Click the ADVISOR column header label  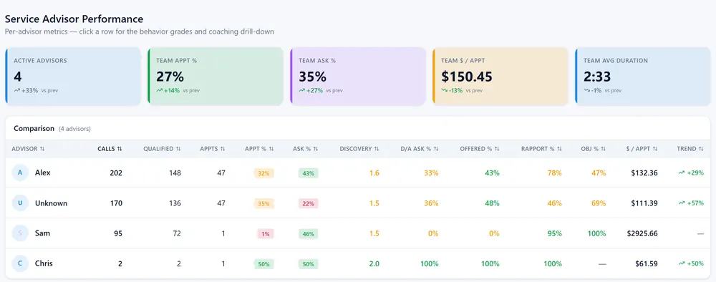click(24, 149)
